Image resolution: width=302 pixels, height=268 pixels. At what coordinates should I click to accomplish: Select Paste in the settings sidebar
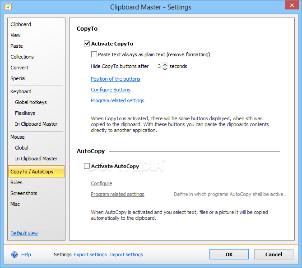coord(17,46)
